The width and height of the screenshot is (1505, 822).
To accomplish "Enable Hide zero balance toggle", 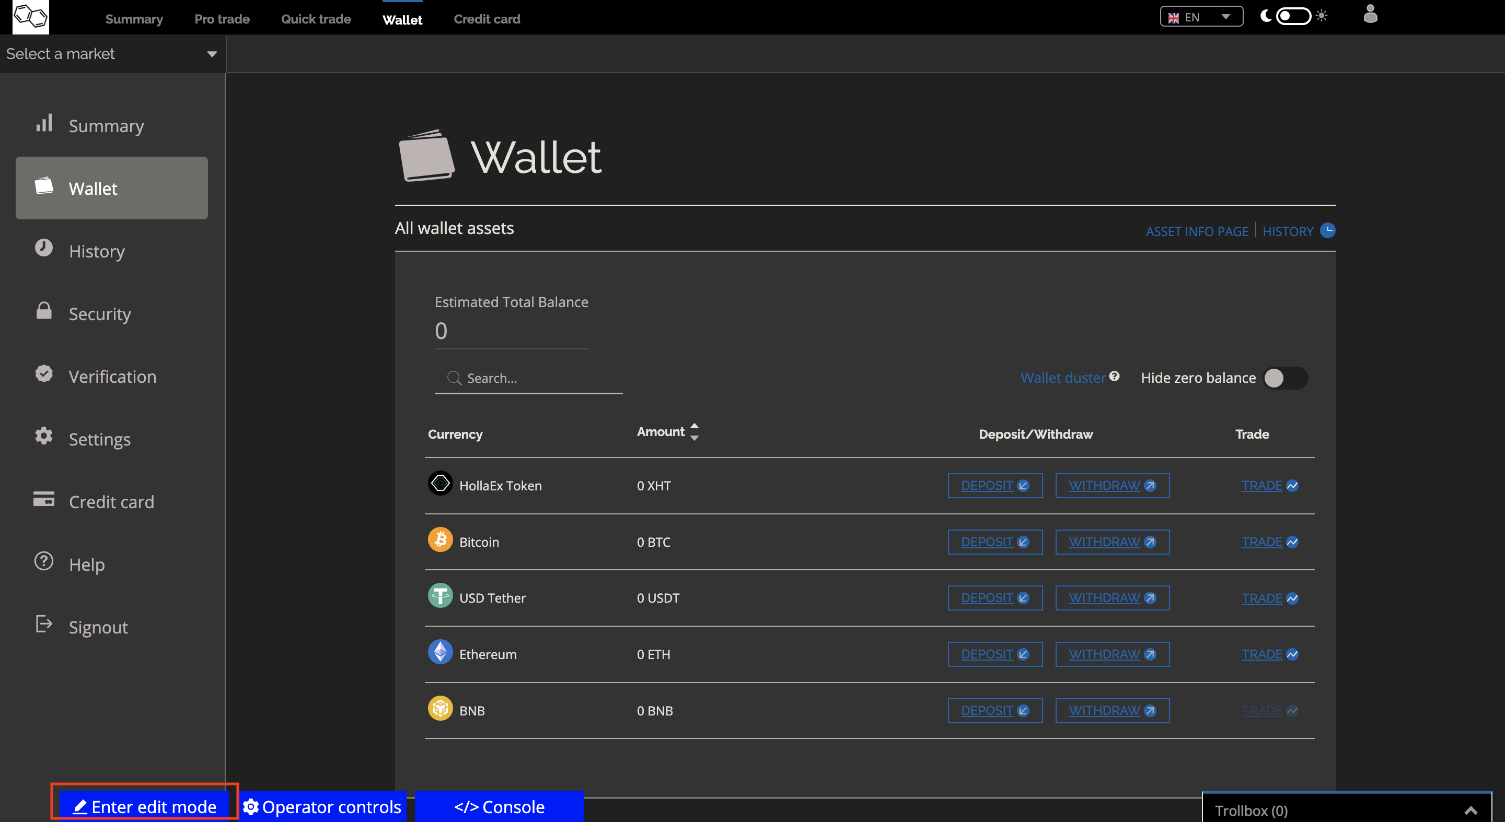I will point(1285,378).
